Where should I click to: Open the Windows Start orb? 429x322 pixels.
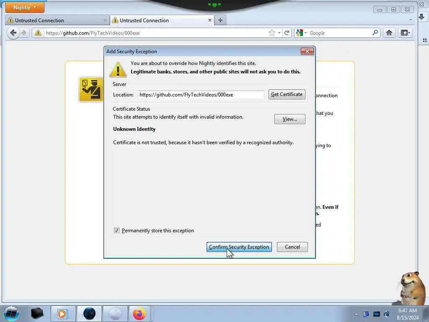tap(11, 314)
